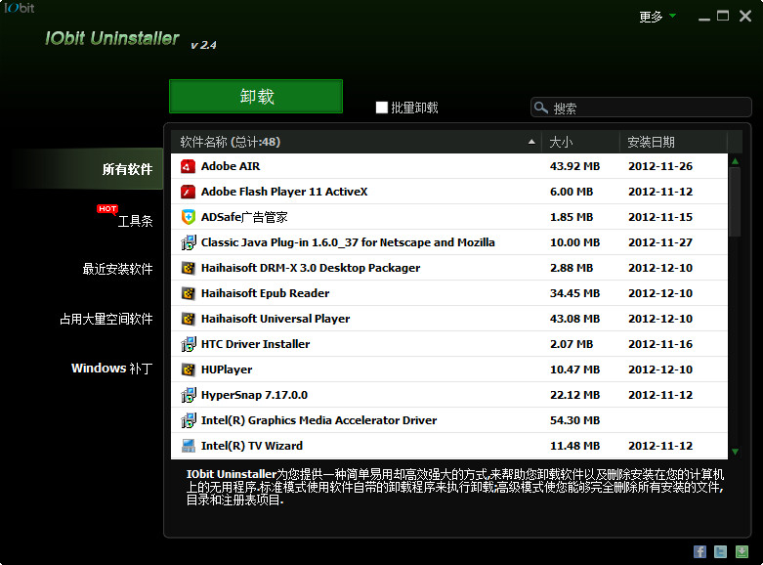This screenshot has width=763, height=565.
Task: Click the HUPlayer program icon
Action: click(188, 369)
